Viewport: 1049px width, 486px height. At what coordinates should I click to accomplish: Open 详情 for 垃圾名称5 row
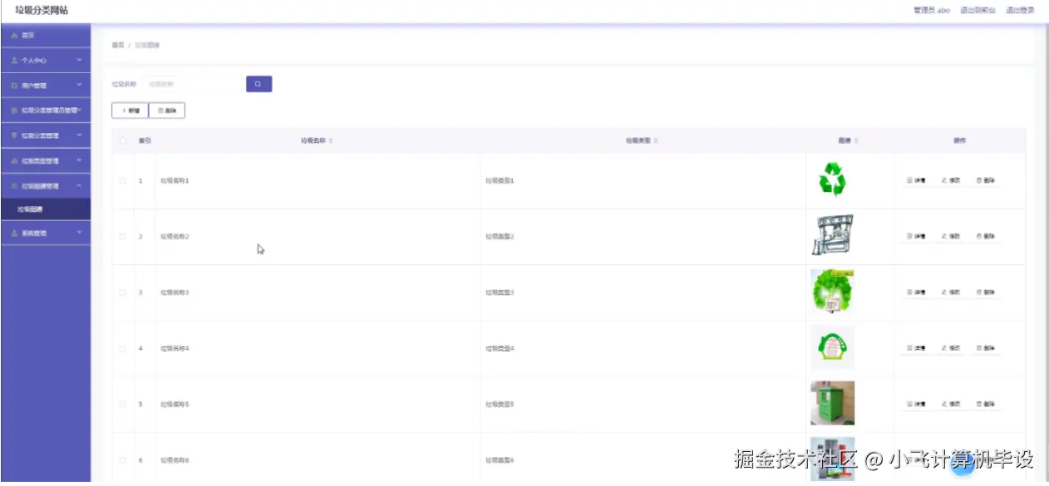coord(915,405)
